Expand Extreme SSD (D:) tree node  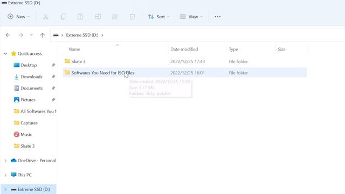[x=5, y=189]
